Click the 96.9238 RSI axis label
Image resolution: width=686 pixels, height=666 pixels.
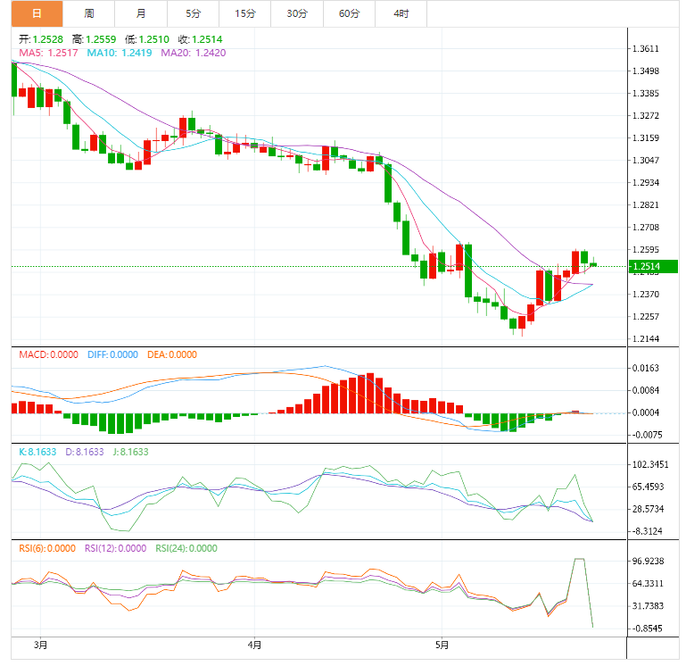tap(649, 562)
